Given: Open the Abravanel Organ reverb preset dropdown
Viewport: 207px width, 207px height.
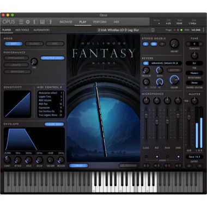Looking at the screenshot, I should (x=165, y=63).
